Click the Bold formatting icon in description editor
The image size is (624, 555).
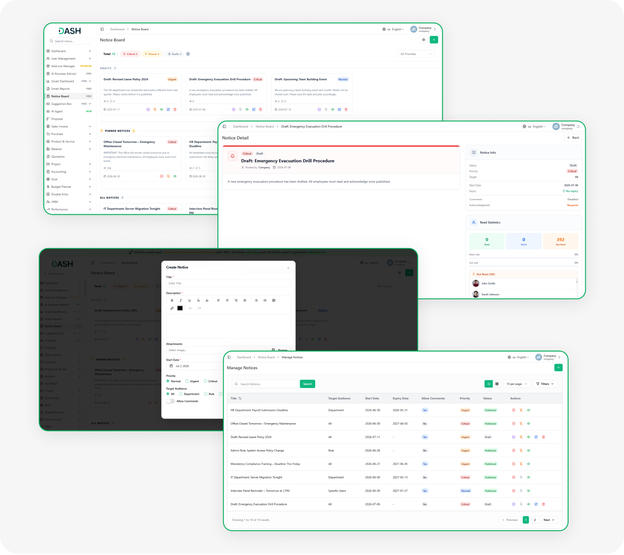point(172,300)
